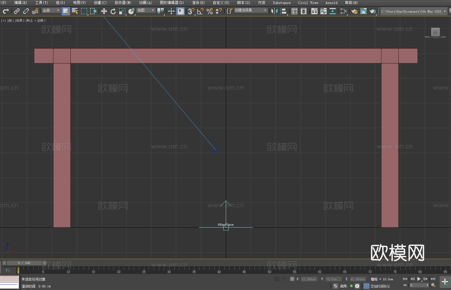This screenshot has height=290, width=451.
Task: Toggle the Selection Lock padlock icon
Action: point(285,279)
